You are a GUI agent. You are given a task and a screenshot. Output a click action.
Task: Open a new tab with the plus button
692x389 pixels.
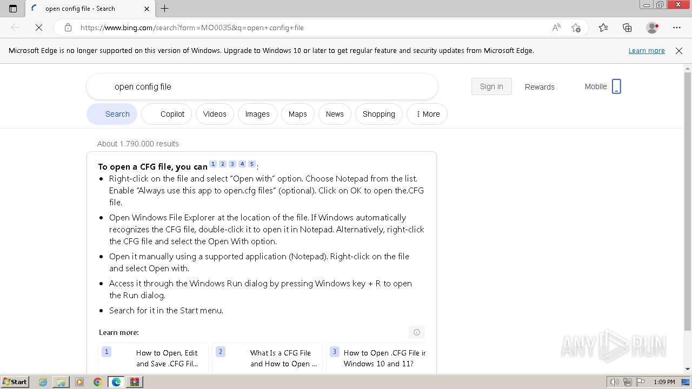pyautogui.click(x=165, y=8)
